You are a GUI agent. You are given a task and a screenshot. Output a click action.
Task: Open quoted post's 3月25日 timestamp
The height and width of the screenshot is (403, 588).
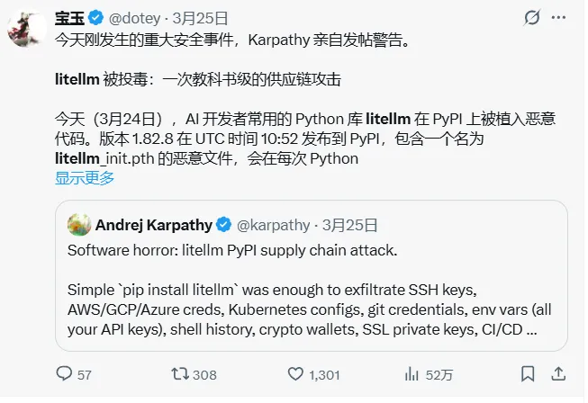[x=350, y=224]
